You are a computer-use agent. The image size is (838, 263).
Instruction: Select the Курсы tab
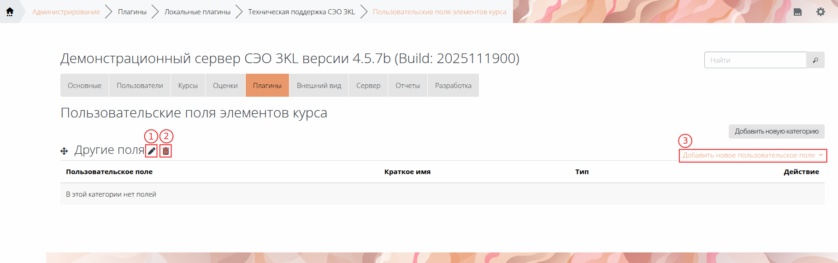188,86
